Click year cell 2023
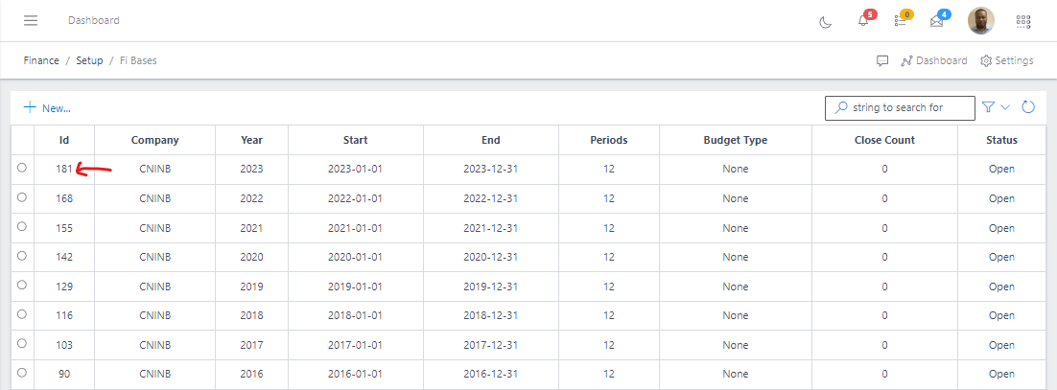 [252, 169]
